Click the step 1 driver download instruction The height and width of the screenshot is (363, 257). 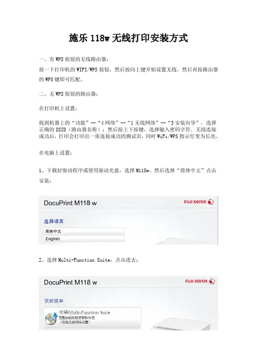point(128,175)
